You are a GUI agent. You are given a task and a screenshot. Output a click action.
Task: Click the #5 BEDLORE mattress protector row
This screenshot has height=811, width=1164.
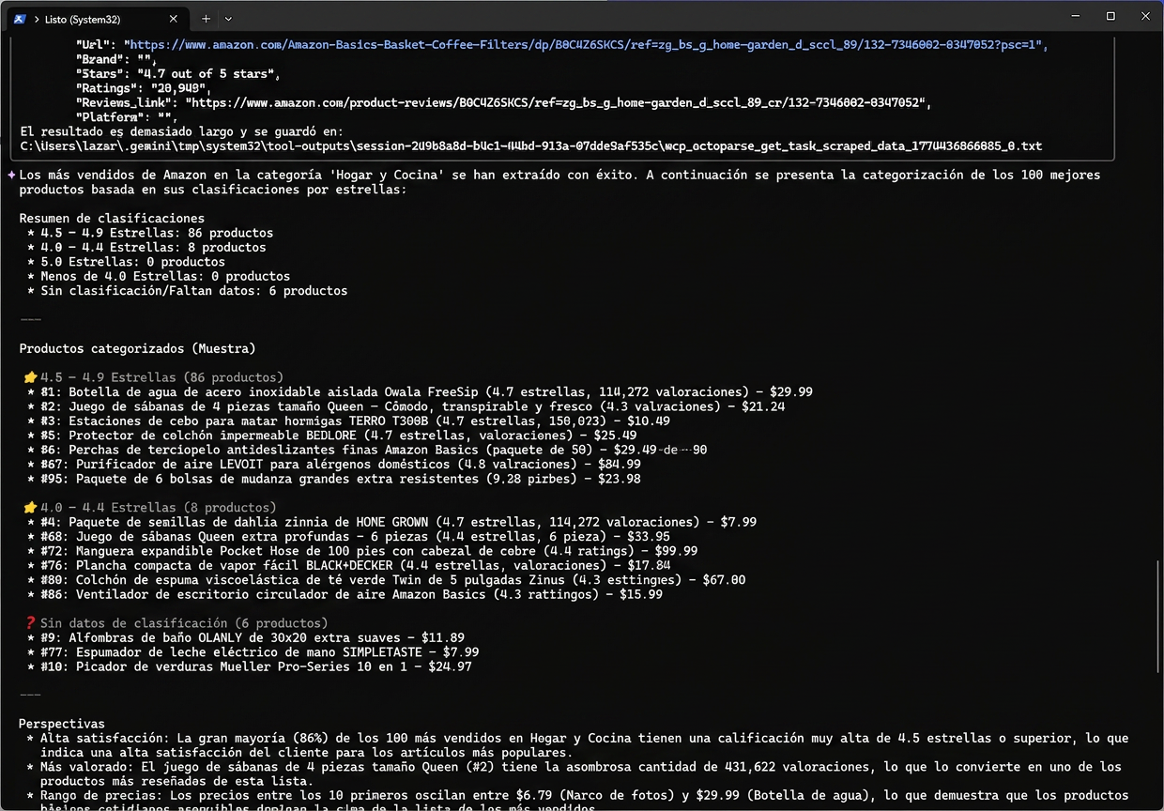point(331,436)
